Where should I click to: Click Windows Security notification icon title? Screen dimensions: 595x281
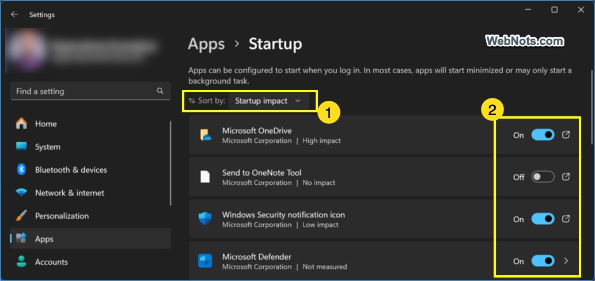click(283, 215)
